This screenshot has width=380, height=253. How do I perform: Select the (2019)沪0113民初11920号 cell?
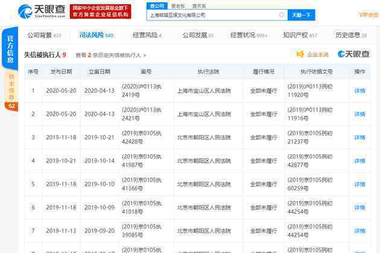310,91
